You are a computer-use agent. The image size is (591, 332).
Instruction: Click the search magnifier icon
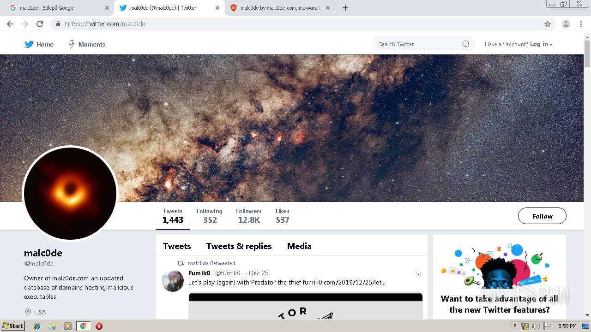(465, 44)
